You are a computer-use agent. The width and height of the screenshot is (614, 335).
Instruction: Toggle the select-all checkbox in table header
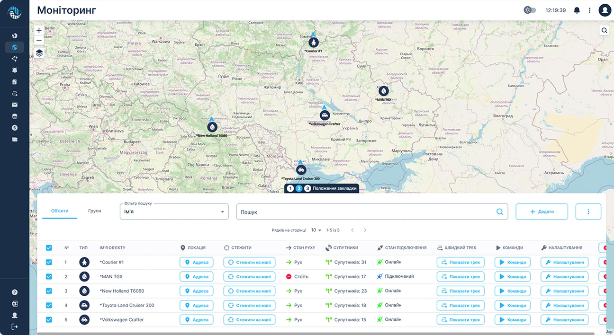(x=49, y=247)
